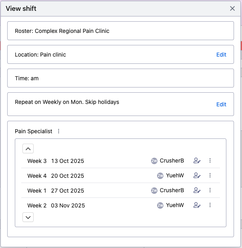Viewport: 242px width, 248px height.
Task: Open the three-dot menu for Week 1 row
Action: coord(210,190)
